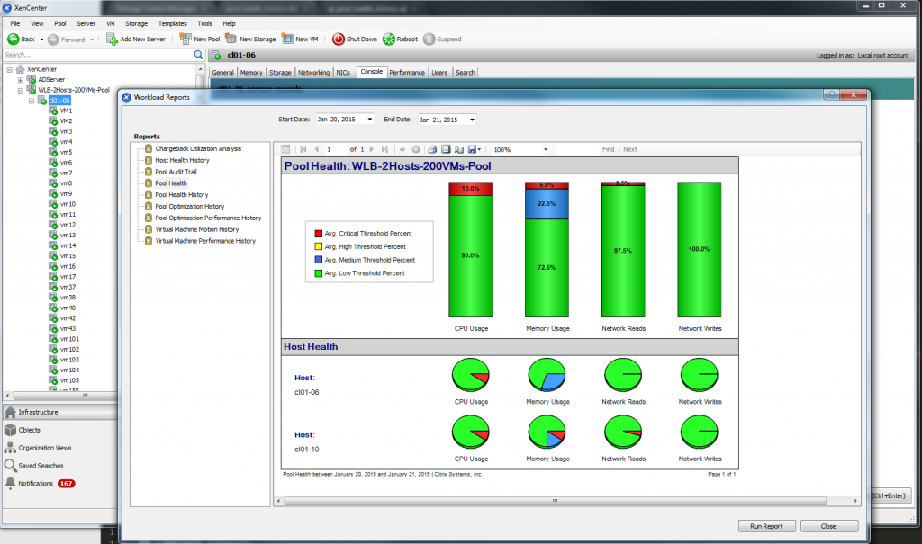Select the Pool Audit Trail report
The width and height of the screenshot is (922, 544).
point(176,171)
